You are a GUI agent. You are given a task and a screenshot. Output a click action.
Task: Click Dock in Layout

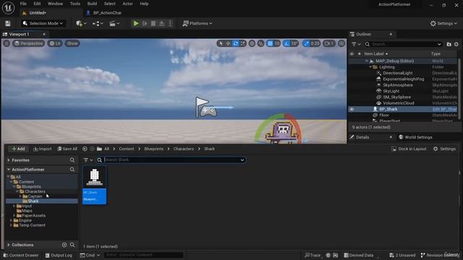(x=409, y=149)
